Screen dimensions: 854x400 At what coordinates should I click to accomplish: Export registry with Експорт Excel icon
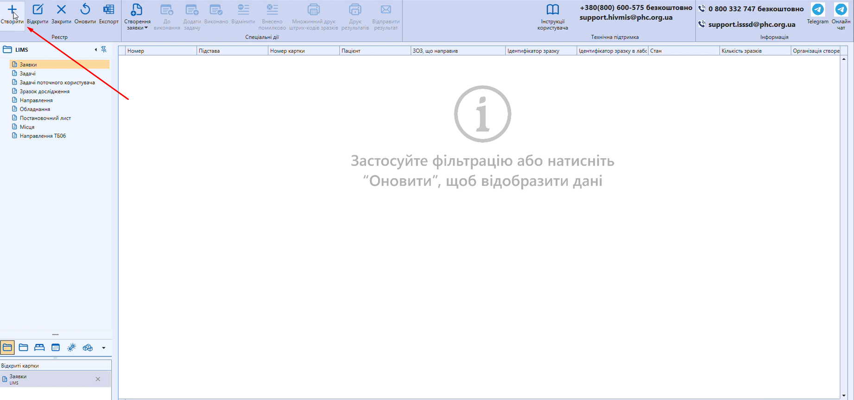tap(108, 10)
